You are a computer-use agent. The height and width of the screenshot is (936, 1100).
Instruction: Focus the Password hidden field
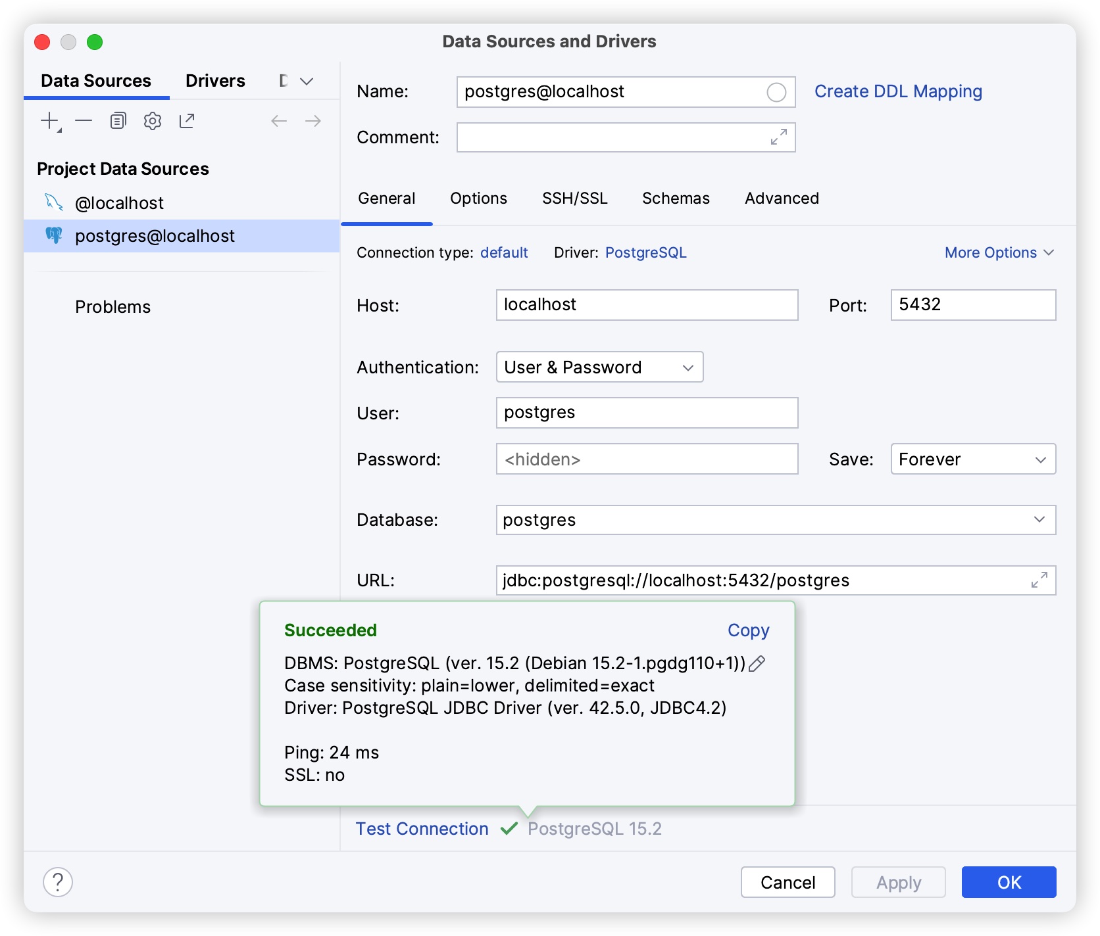pos(647,459)
